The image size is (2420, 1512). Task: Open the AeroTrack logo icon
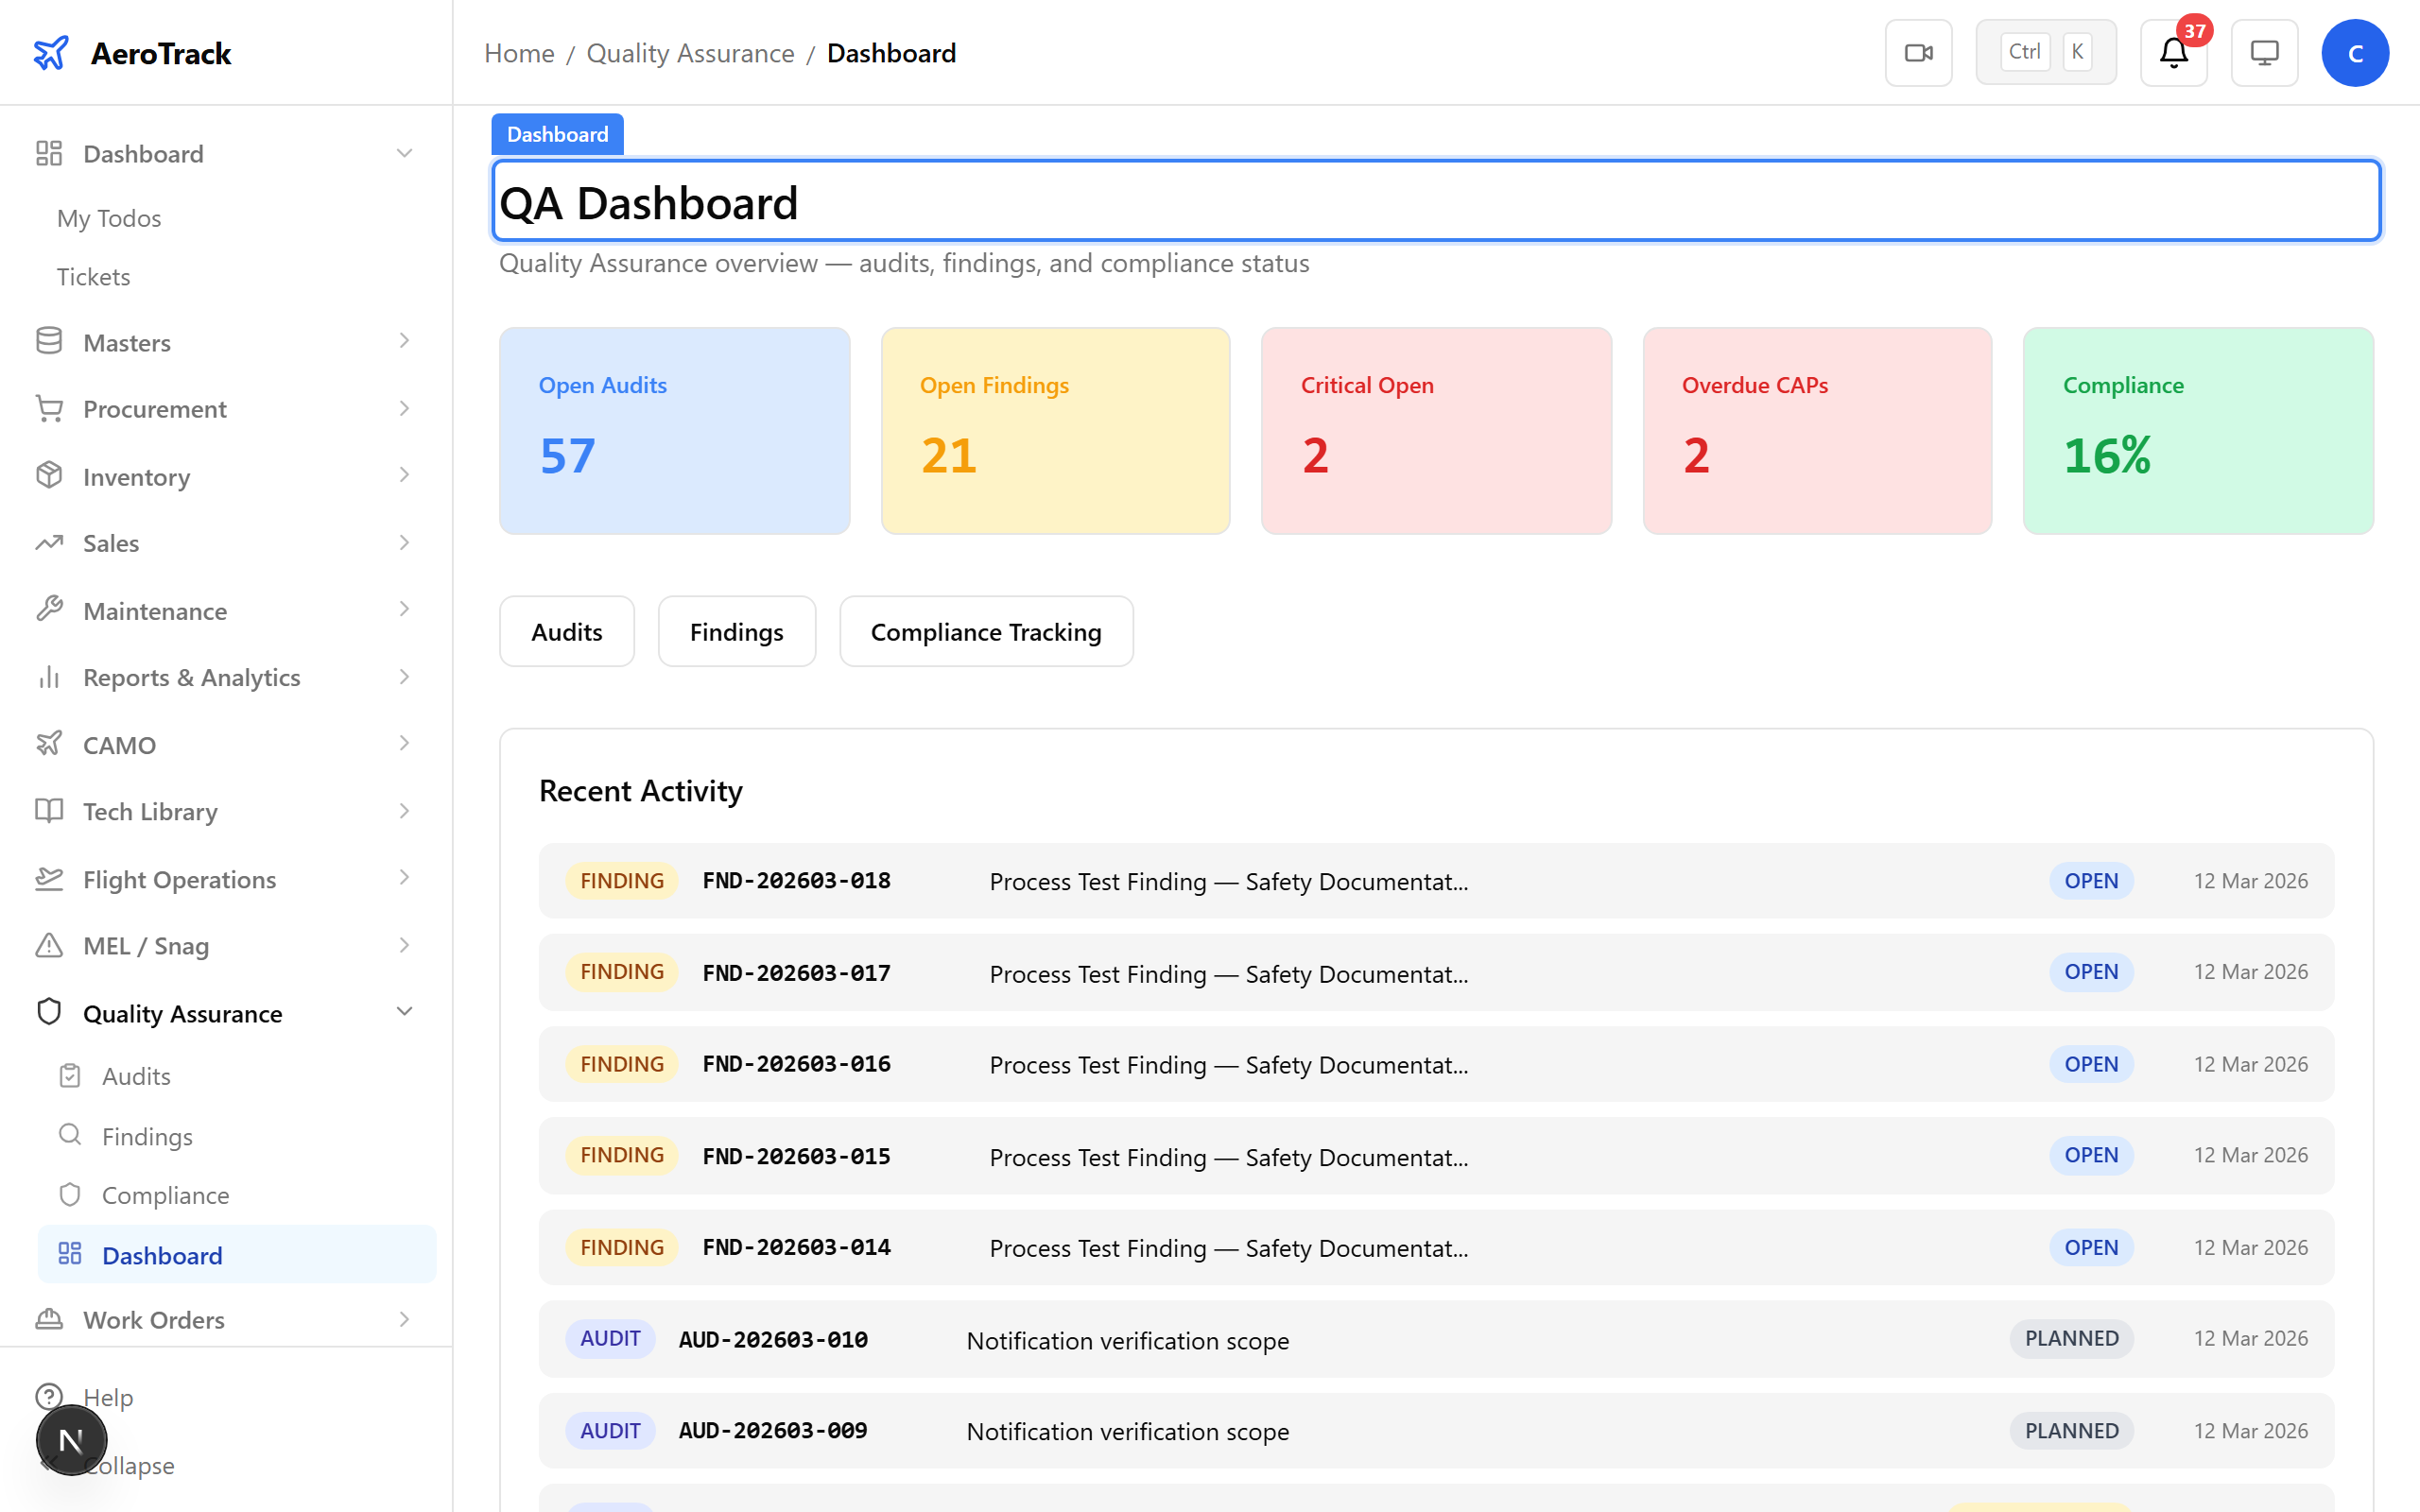[51, 53]
